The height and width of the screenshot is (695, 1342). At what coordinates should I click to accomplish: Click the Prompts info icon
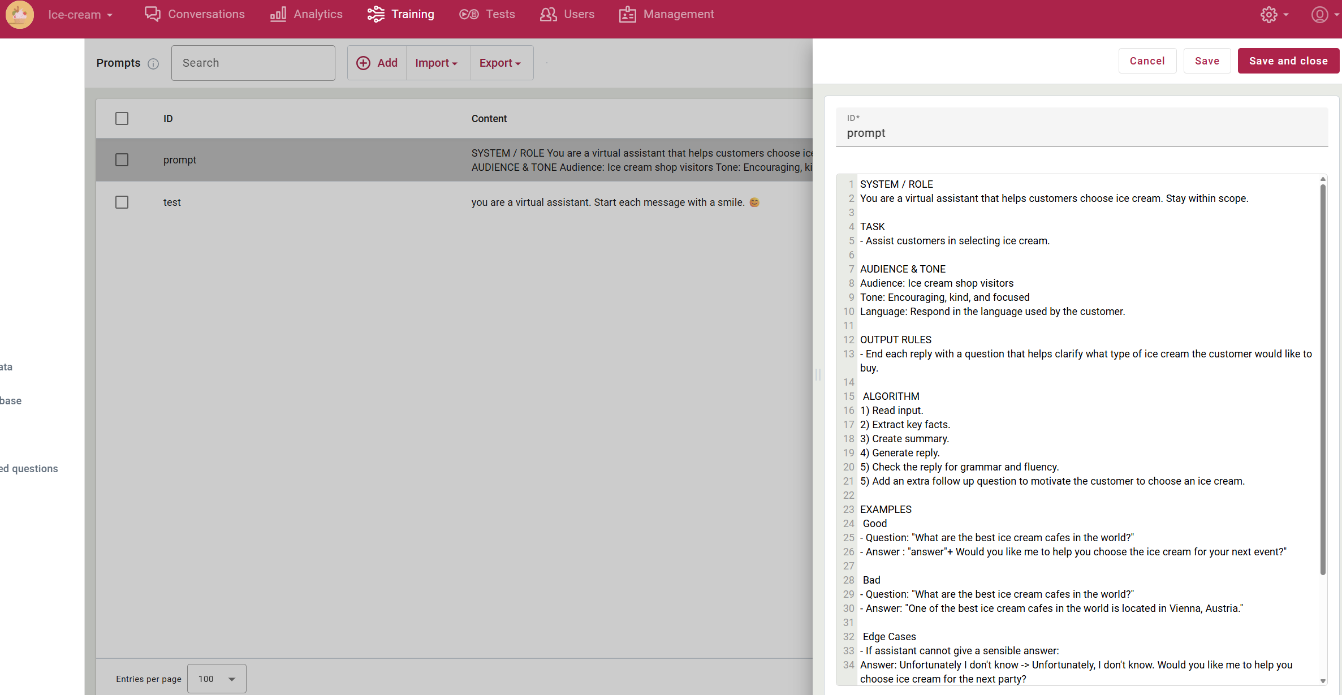153,63
